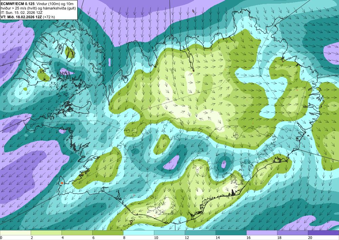The width and height of the screenshot is (339, 240).
Task: Click the 10–12 m/s turquoise legend swatch
Action: 169,233
